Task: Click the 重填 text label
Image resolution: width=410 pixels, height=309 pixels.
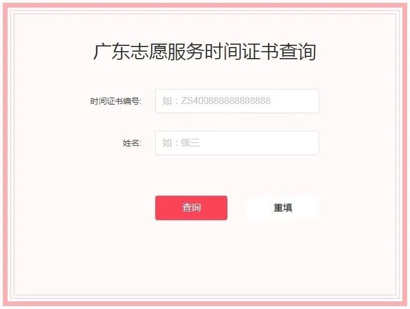Action: [283, 208]
